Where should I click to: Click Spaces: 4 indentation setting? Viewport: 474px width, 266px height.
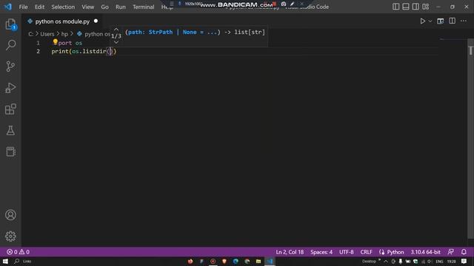coord(321,252)
